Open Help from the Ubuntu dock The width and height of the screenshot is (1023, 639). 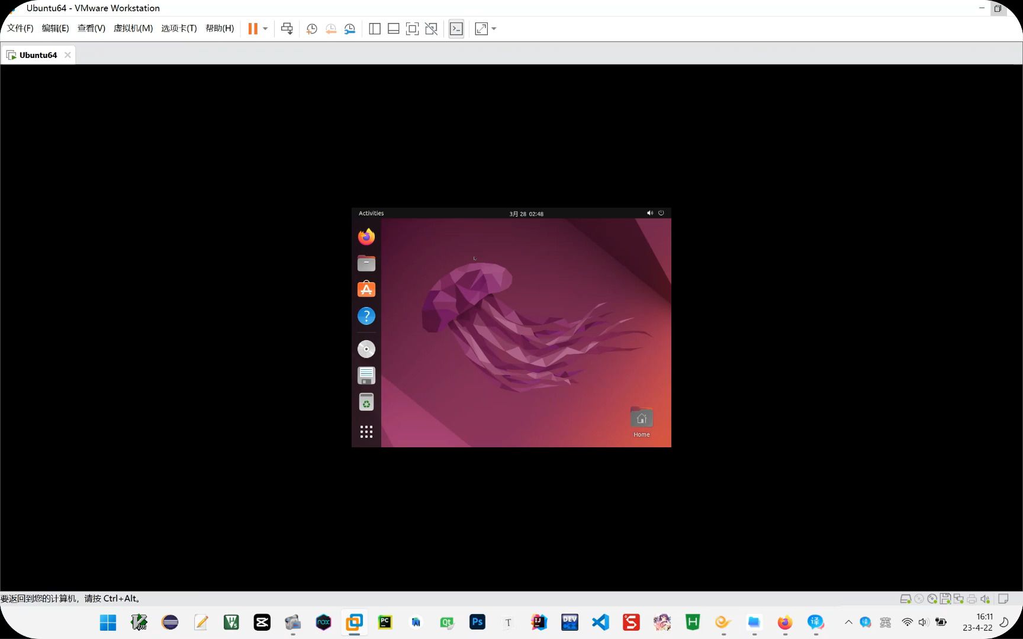[x=366, y=316]
